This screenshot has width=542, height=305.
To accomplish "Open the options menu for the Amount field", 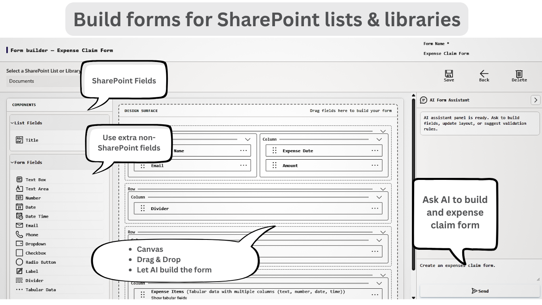I will pos(375,165).
